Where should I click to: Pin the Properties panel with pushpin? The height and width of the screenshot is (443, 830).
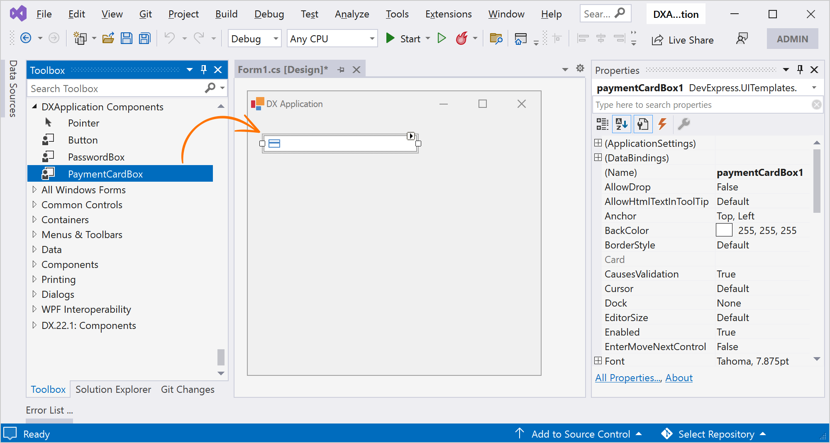click(800, 70)
